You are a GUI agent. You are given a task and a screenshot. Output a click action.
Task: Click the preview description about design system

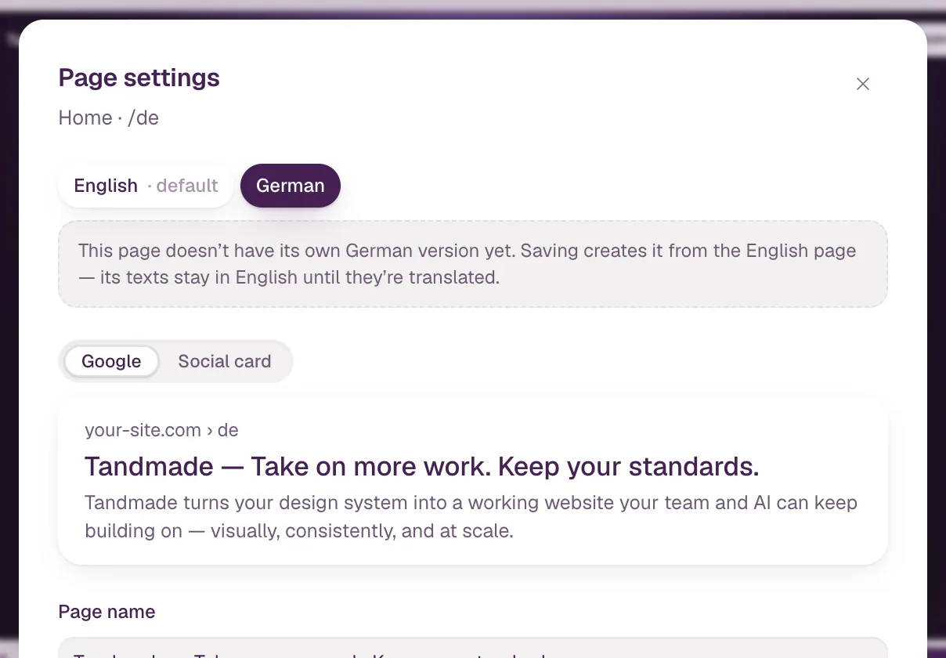click(x=471, y=517)
